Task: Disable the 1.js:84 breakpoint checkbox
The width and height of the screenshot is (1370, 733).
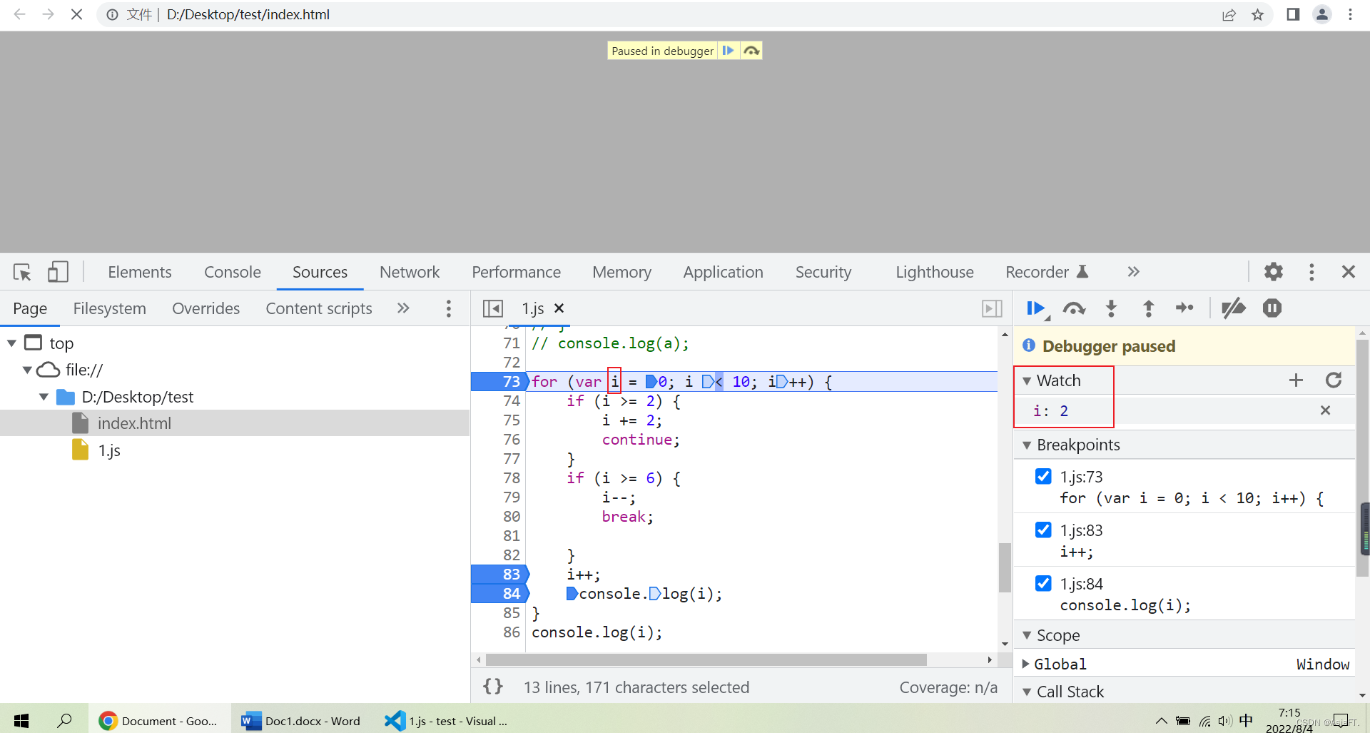Action: [1043, 583]
